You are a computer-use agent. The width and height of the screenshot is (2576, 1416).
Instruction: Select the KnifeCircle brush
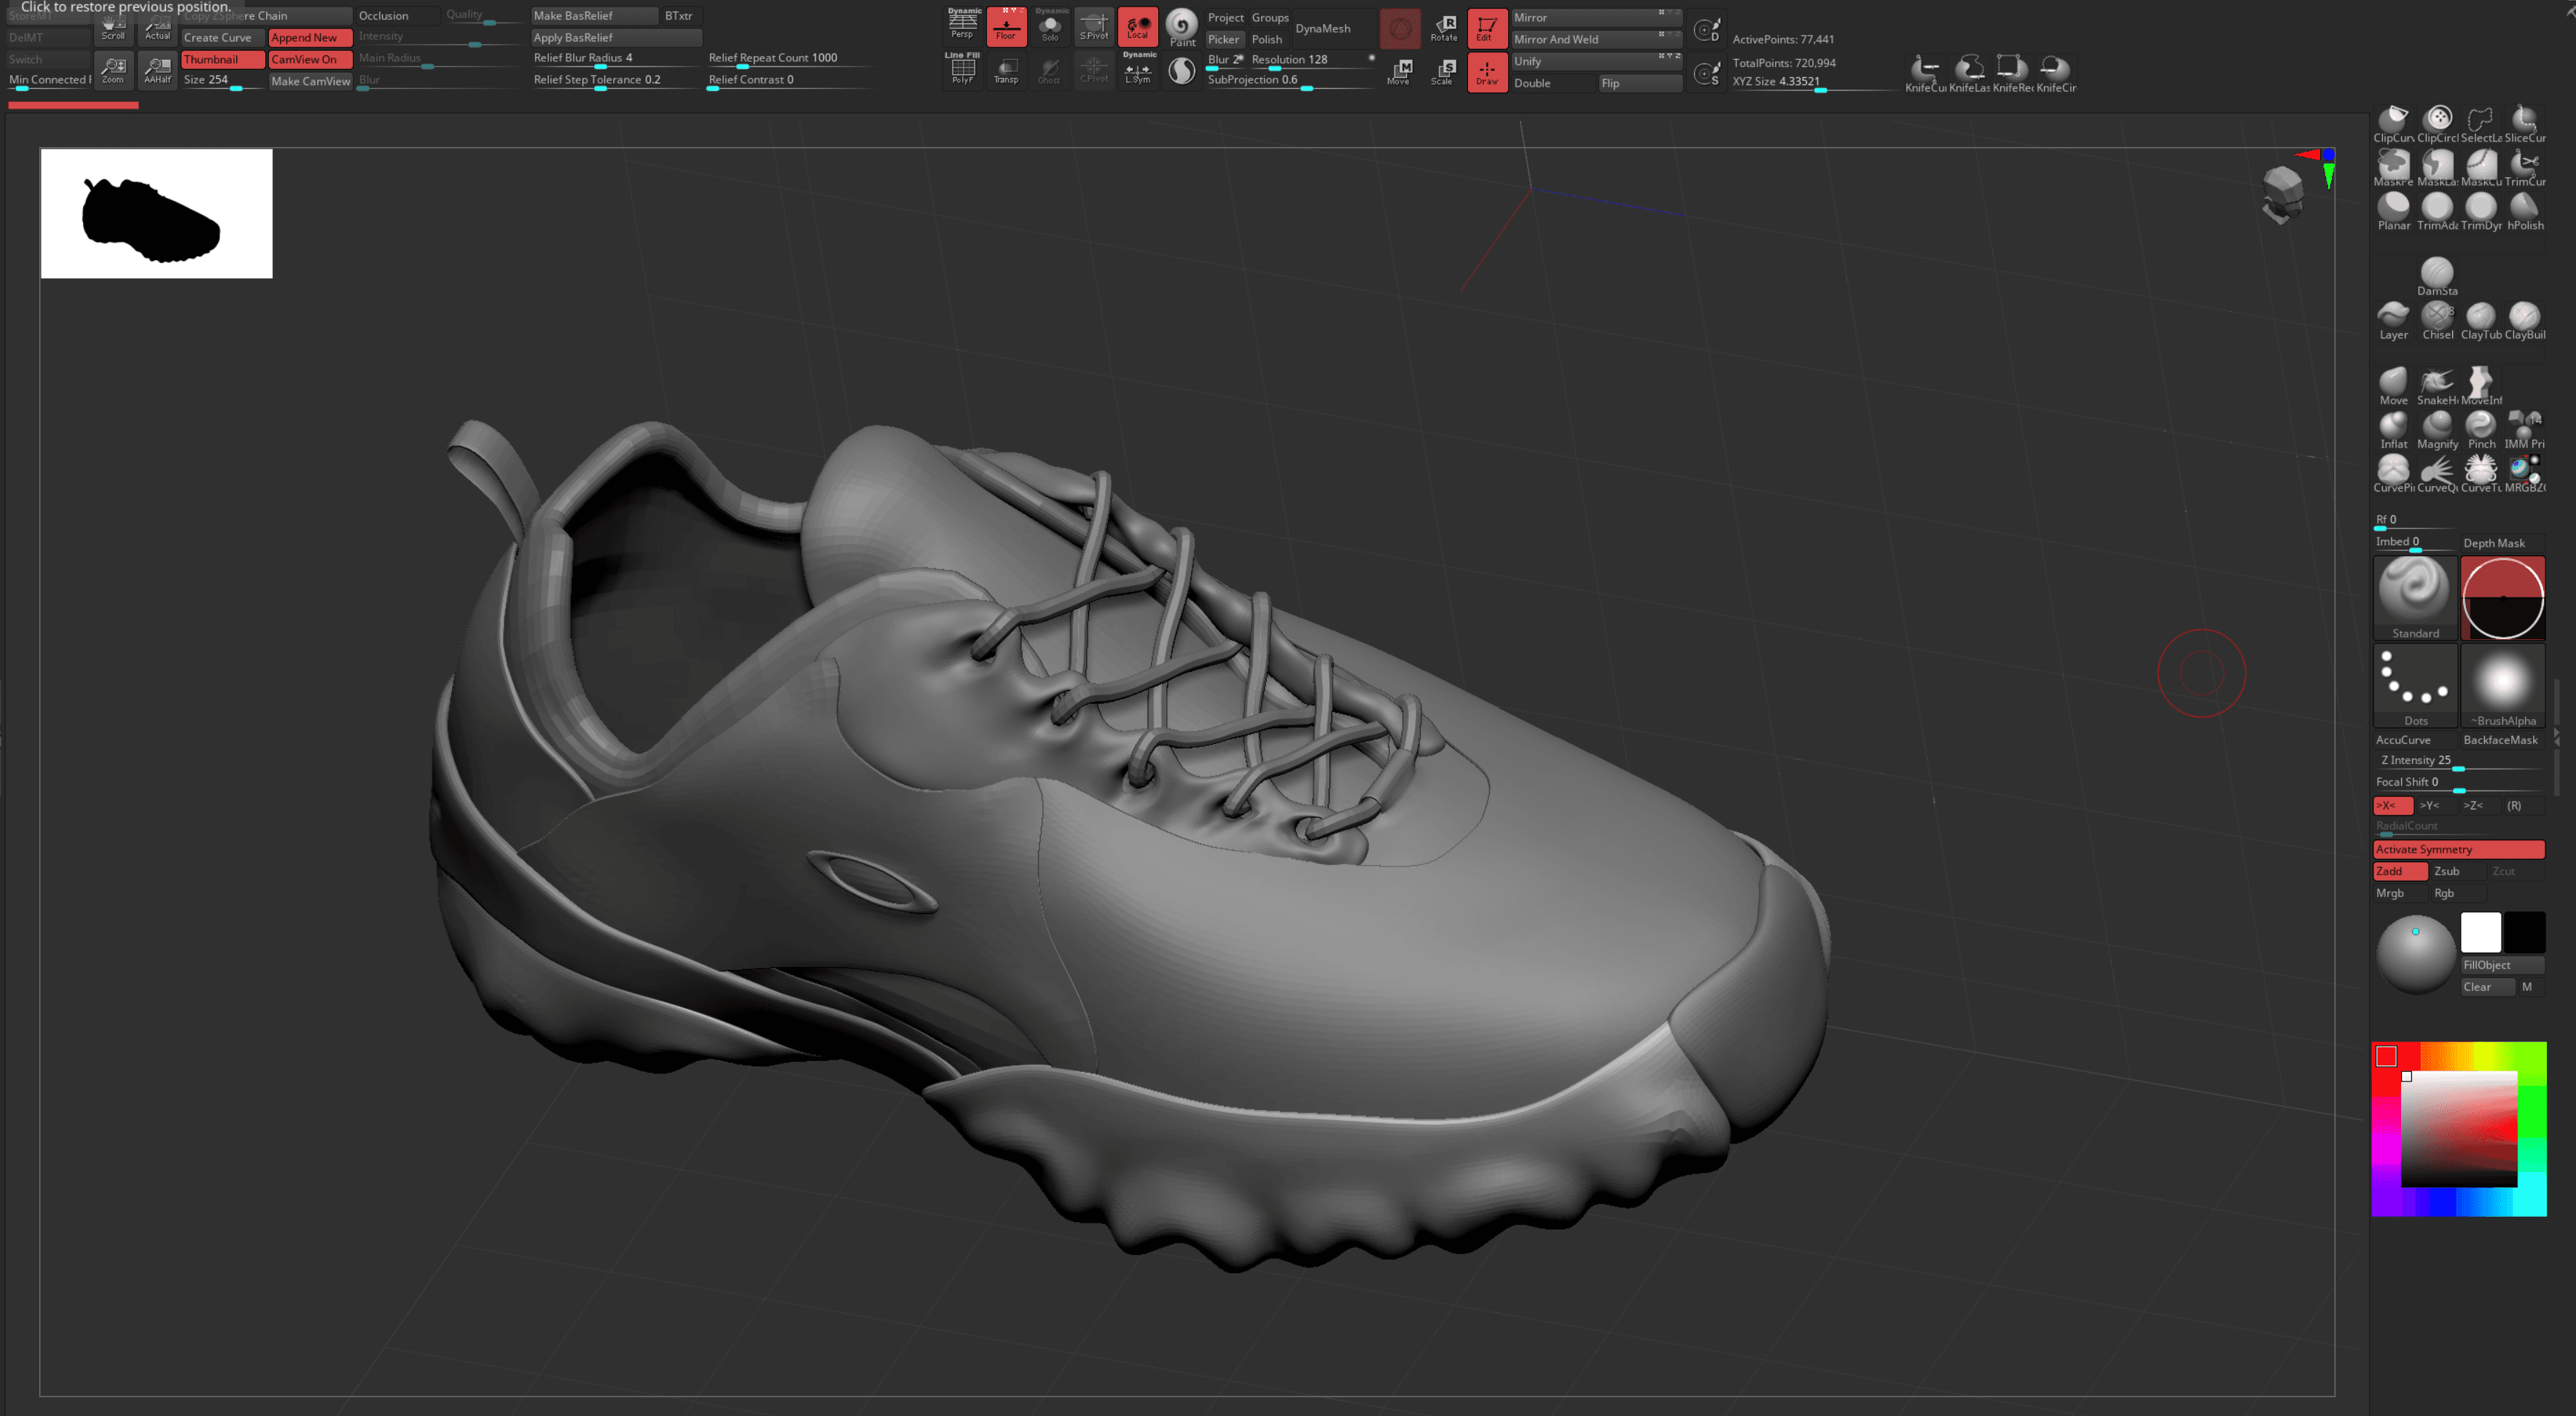pos(2056,74)
